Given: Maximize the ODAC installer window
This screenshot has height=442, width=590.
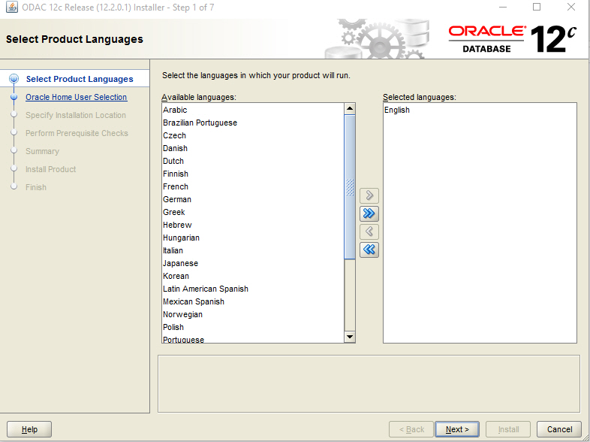Looking at the screenshot, I should tap(537, 8).
